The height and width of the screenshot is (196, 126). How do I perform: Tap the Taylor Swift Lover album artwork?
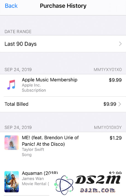coord(12,143)
